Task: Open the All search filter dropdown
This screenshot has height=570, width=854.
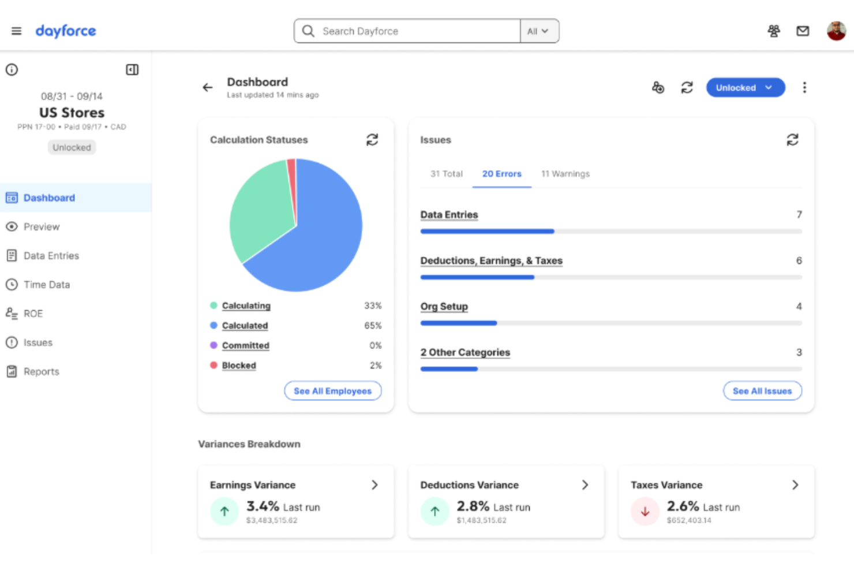Action: pyautogui.click(x=538, y=31)
